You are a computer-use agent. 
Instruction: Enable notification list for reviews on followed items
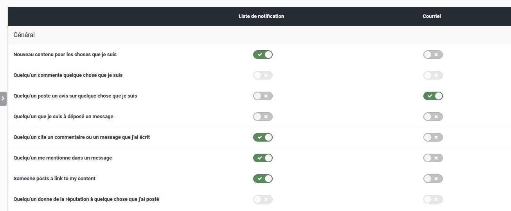(263, 96)
